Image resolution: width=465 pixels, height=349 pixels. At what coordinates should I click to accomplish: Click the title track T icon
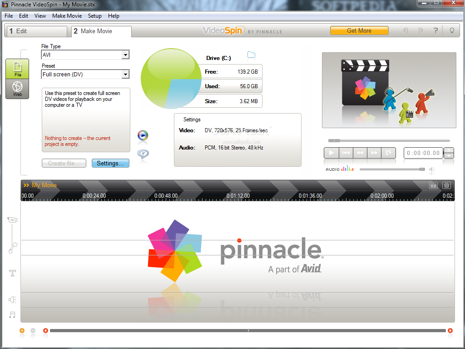coord(12,273)
